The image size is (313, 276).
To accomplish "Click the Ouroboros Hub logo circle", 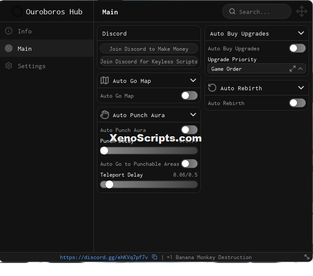I will (x=17, y=12).
